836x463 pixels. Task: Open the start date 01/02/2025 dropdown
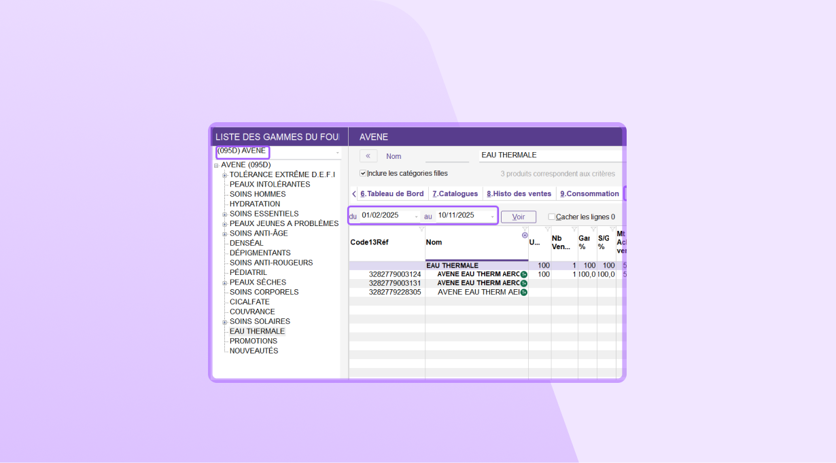416,217
